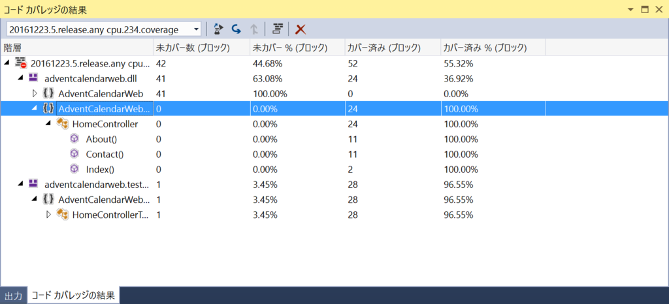Collapse the HomeController class node

click(x=48, y=123)
